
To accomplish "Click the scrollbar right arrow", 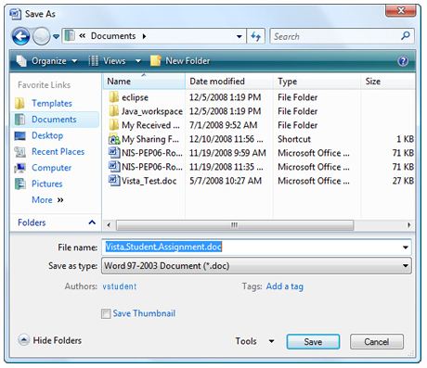I will (x=409, y=225).
